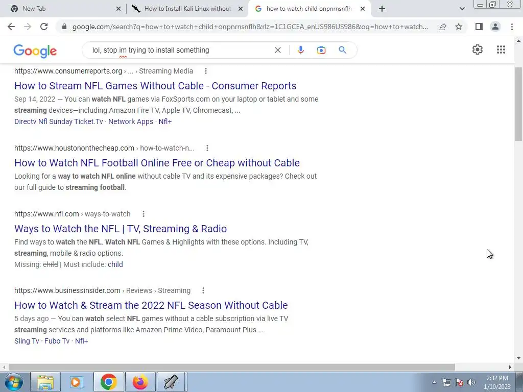Image resolution: width=523 pixels, height=392 pixels.
Task: Open Windows Media Player from the taskbar
Action: click(77, 382)
